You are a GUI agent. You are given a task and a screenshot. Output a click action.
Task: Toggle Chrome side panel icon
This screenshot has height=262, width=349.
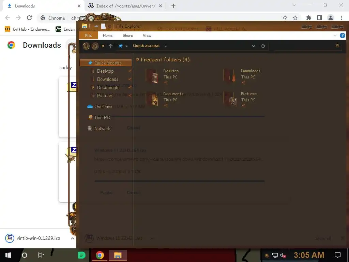click(320, 18)
